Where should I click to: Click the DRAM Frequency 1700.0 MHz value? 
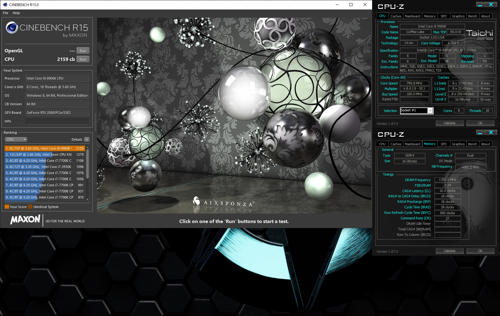(448, 180)
